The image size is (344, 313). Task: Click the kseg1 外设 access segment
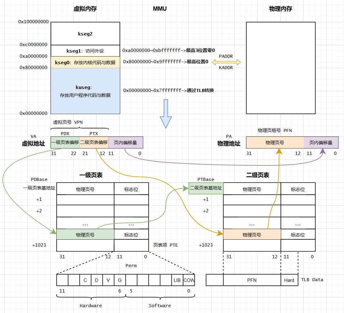pyautogui.click(x=85, y=50)
